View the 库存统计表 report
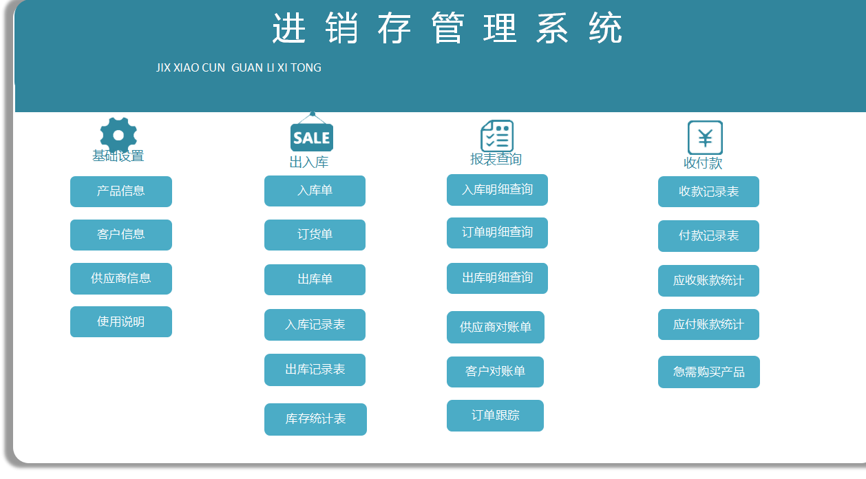This screenshot has width=866, height=479. 315,419
